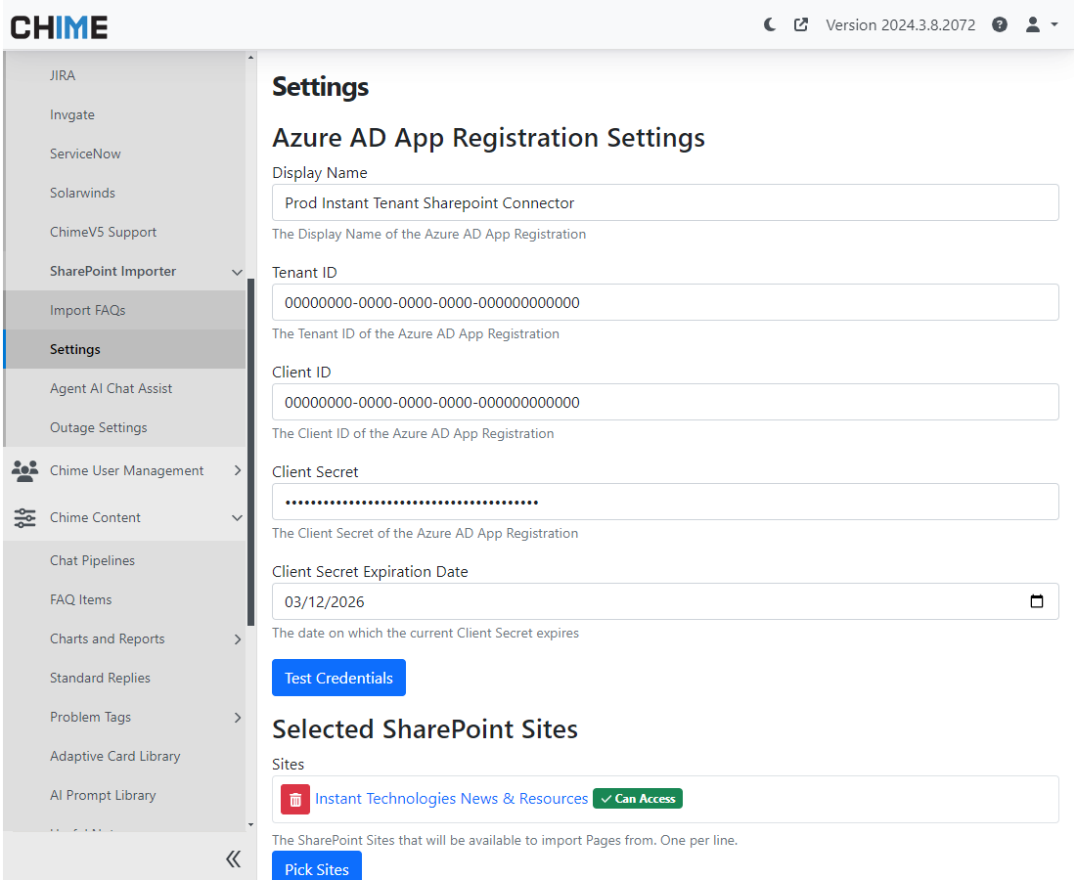Viewport: 1076px width, 880px height.
Task: Click the Sites label text
Action: (289, 764)
